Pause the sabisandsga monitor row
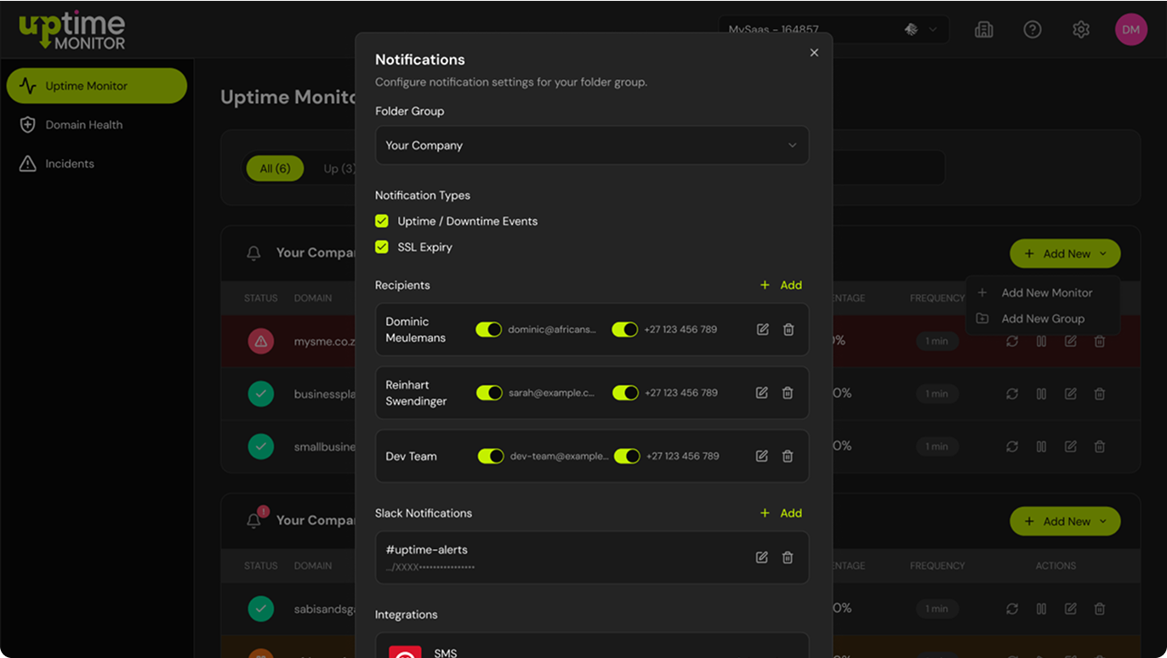1167x658 pixels. click(1041, 609)
